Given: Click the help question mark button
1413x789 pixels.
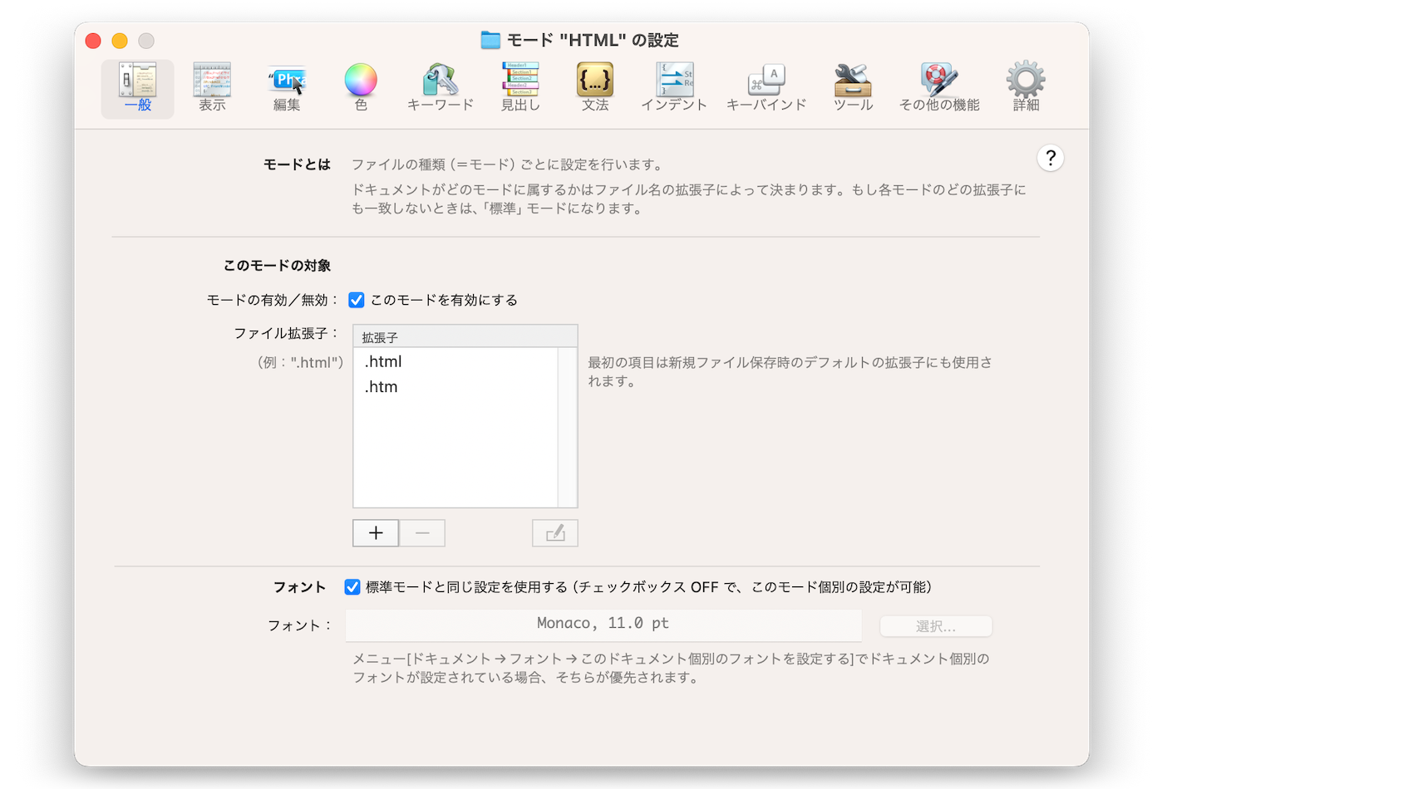Looking at the screenshot, I should click(1051, 158).
